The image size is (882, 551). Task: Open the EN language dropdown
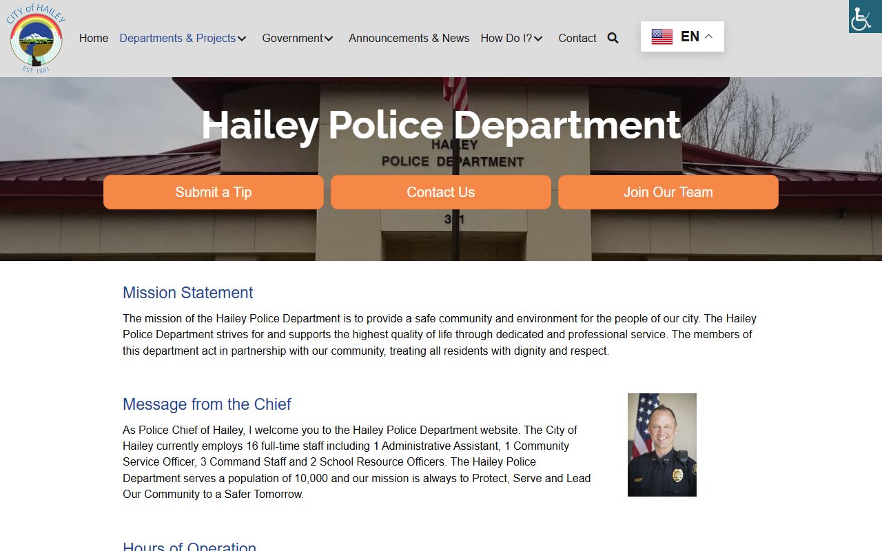click(x=682, y=37)
